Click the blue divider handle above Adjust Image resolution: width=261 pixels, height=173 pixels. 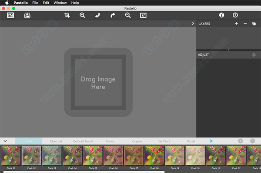[228, 50]
